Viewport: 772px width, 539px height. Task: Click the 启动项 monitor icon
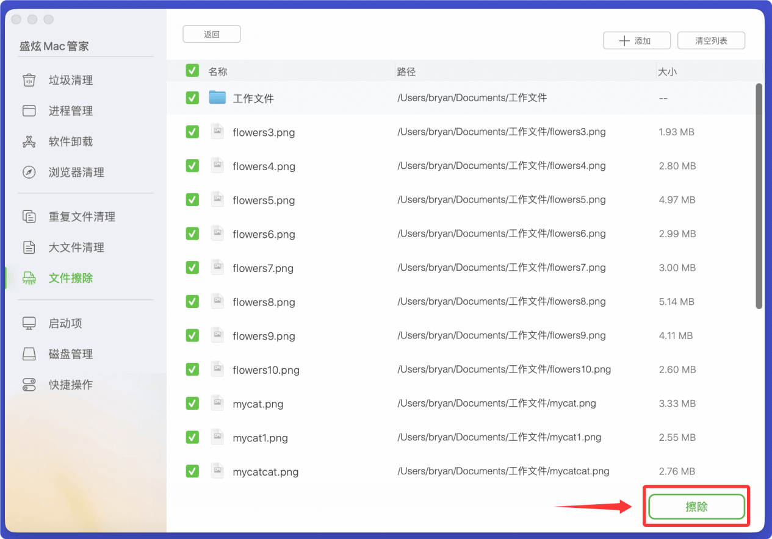tap(29, 324)
